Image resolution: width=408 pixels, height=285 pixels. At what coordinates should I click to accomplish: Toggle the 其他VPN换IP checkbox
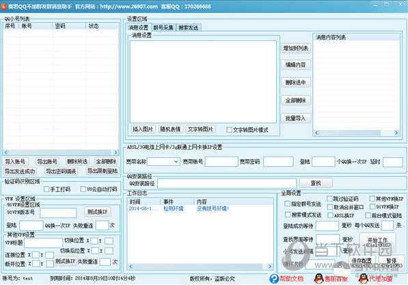pos(372,199)
